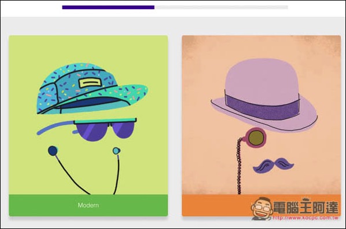Click the purple sunglasses illustration

[x=105, y=130]
